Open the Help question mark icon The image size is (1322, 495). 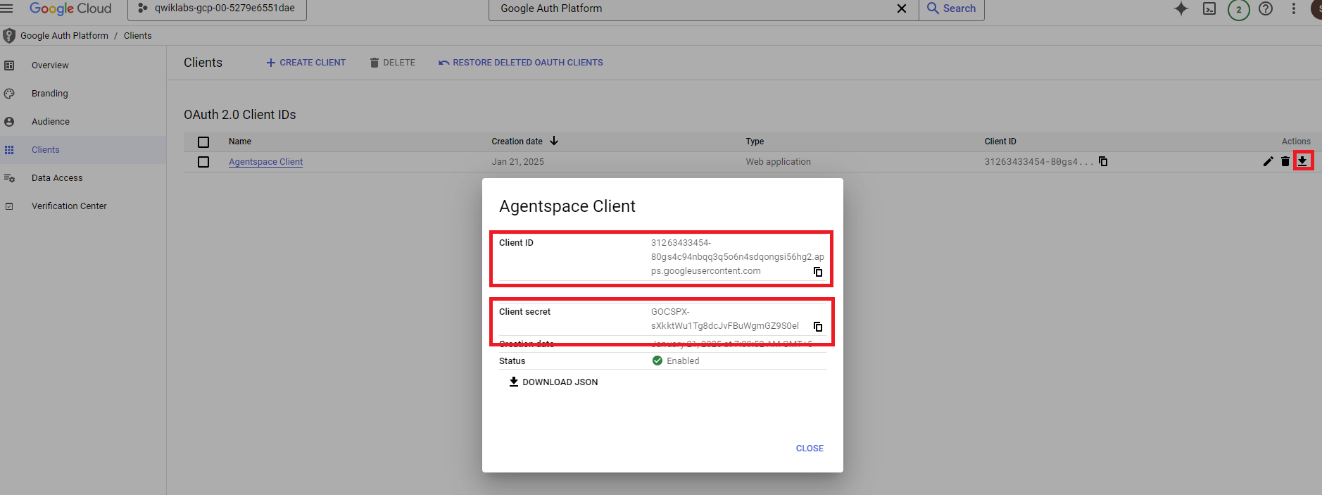[1266, 8]
